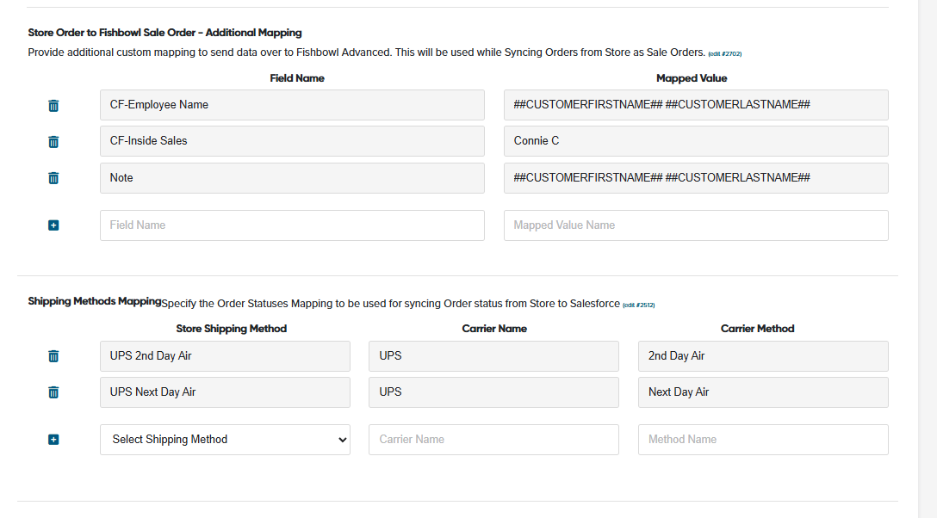Focus the Mapped Value Name input
Image resolution: width=937 pixels, height=518 pixels.
tap(696, 225)
